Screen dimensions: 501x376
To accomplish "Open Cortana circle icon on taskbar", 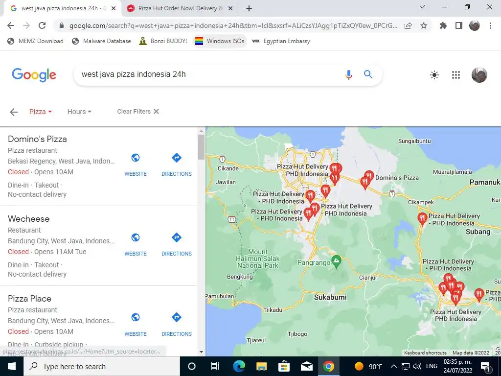I will click(x=192, y=366).
